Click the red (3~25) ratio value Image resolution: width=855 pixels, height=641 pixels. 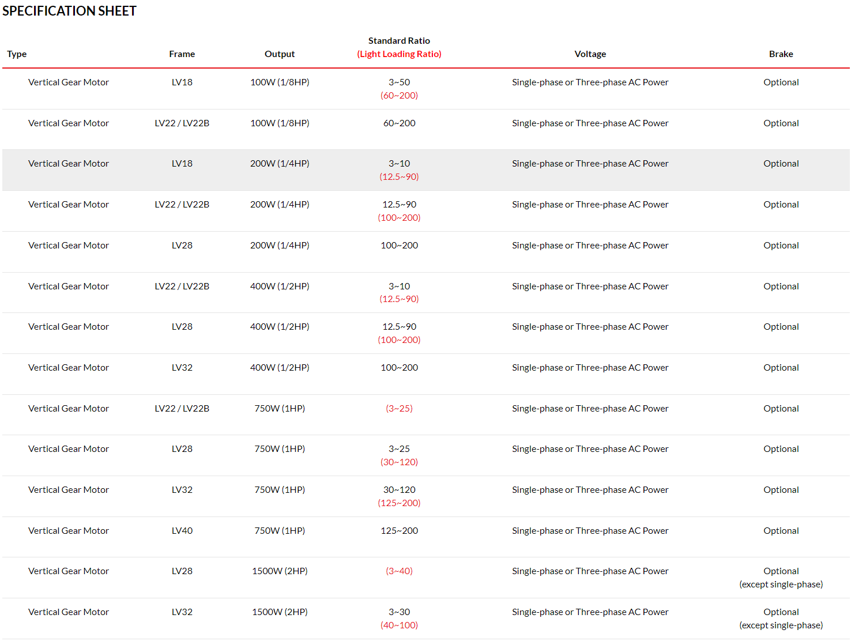(x=399, y=409)
